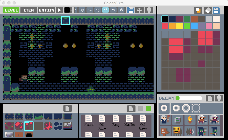Screen dimensions: 228x140
Task: Create a new dialog document
Action: click(x=131, y=109)
